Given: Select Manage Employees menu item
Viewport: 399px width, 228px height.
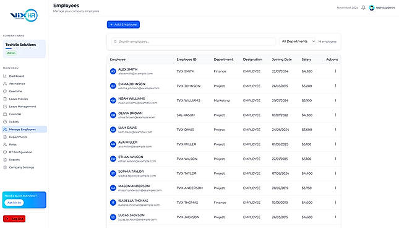Looking at the screenshot, I should (24, 129).
